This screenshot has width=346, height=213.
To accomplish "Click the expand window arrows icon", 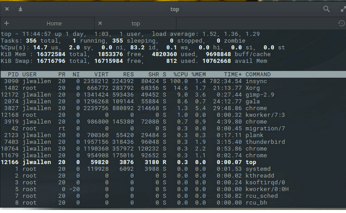I will 342,9.
